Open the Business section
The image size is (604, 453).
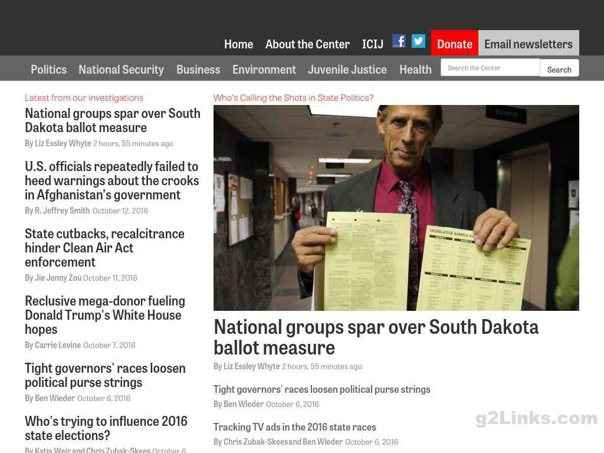[198, 70]
